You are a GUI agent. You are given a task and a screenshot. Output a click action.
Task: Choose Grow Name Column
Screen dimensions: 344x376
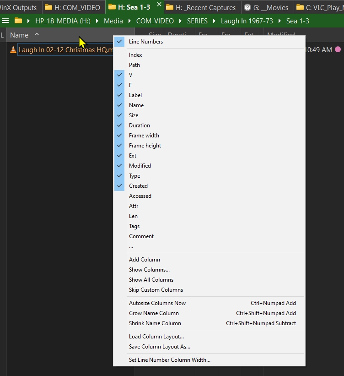click(x=210, y=313)
